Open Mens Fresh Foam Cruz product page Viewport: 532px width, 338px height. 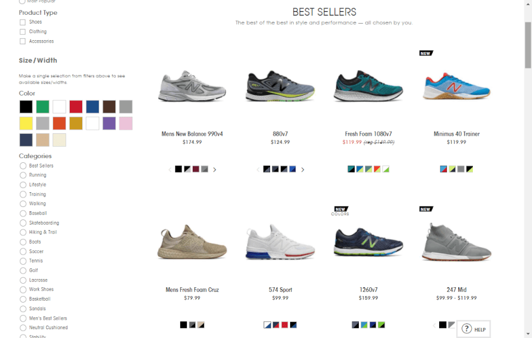tap(192, 290)
